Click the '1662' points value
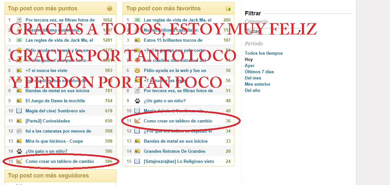Viewport: 390px width, 185px height. 108,20
